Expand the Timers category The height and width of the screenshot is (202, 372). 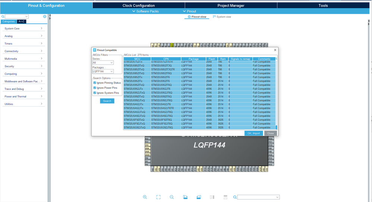point(23,43)
